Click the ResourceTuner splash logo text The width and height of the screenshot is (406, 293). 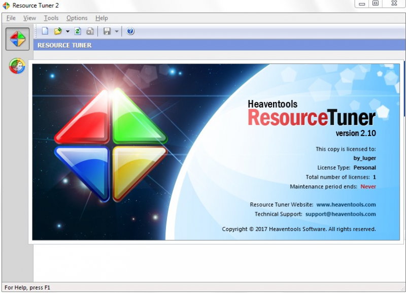coord(312,118)
